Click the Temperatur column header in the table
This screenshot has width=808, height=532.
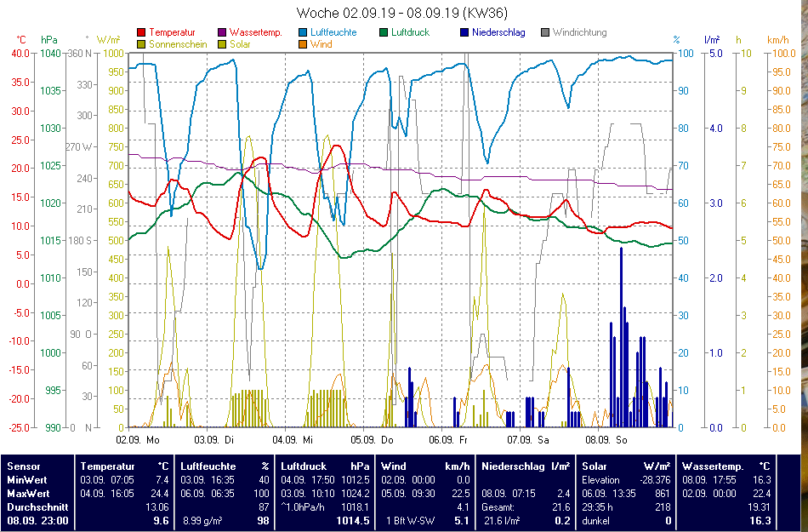tap(106, 466)
